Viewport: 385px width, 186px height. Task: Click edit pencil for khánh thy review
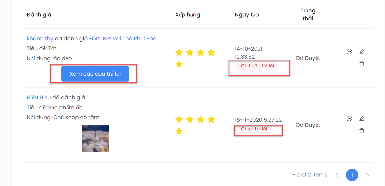pos(362,52)
